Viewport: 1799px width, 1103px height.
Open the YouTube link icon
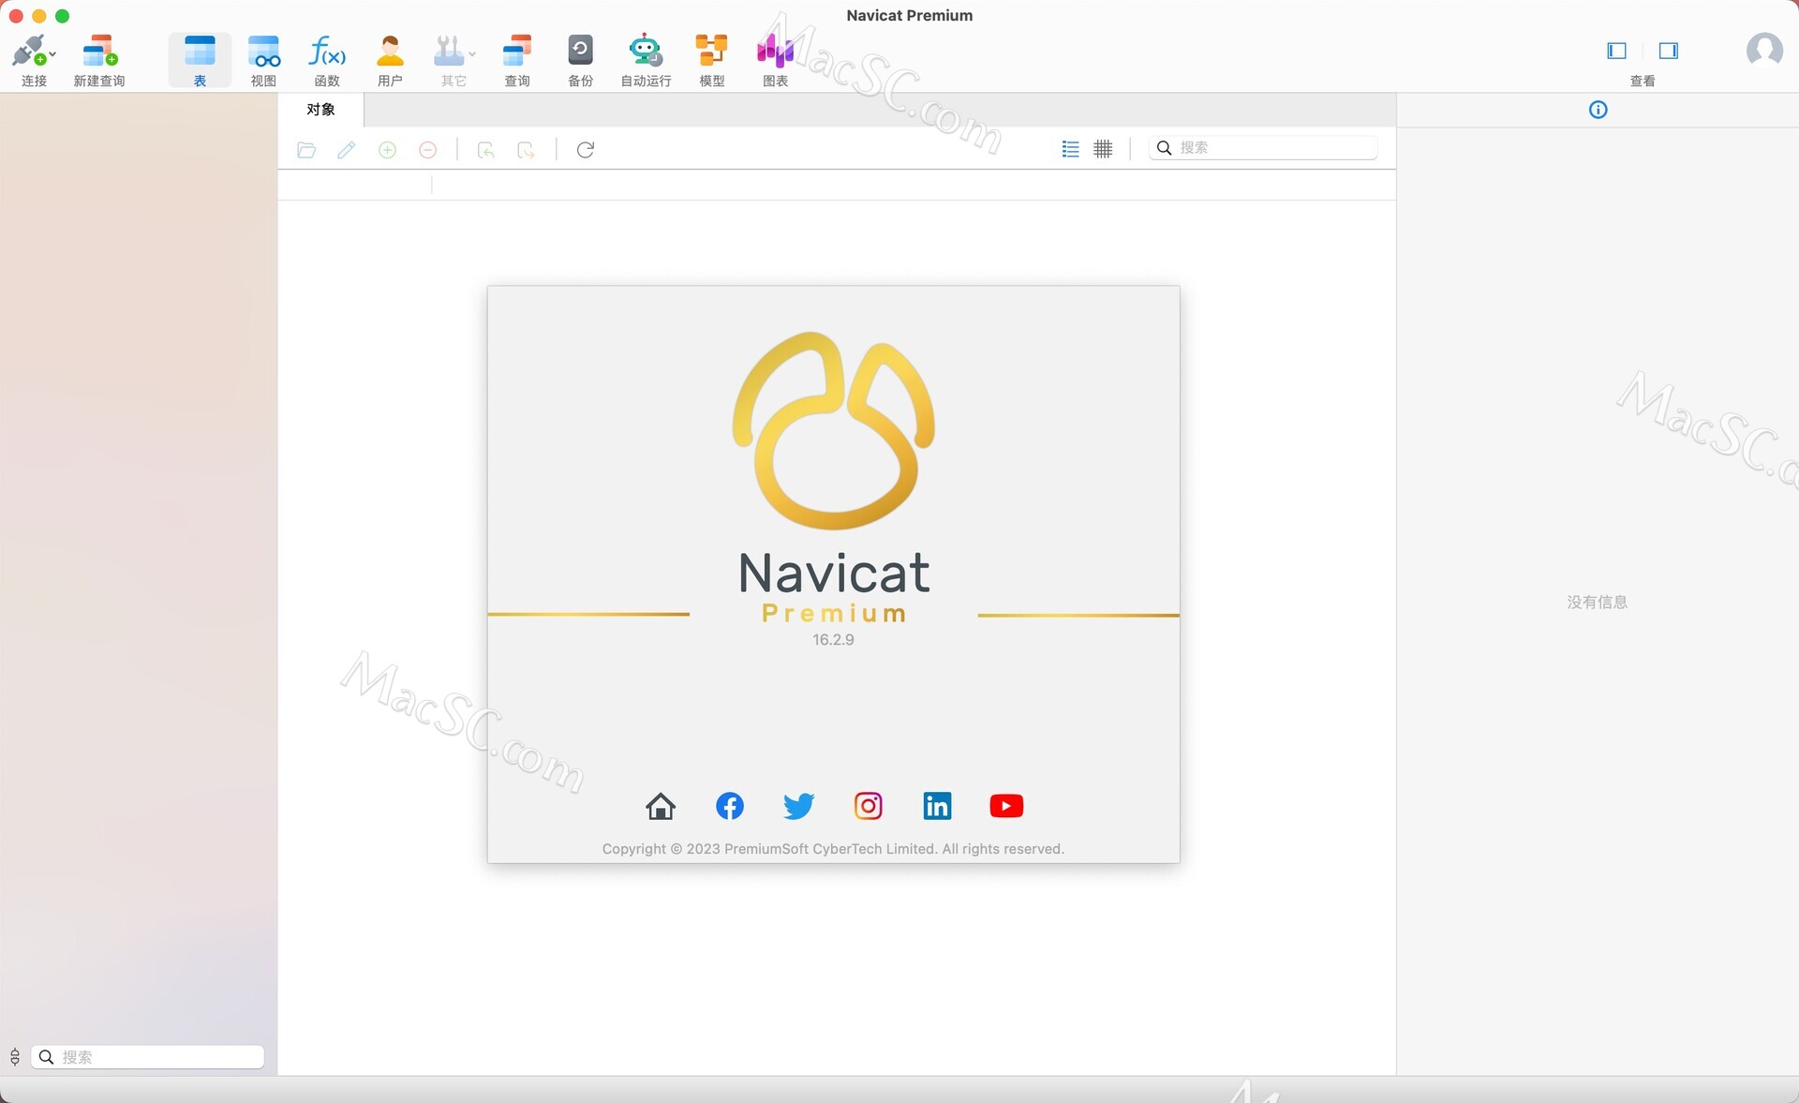pos(1006,806)
